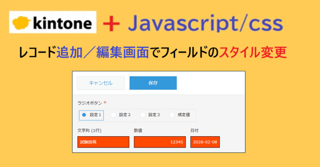Click the numeric field showing 12345
The image size is (320, 167).
coord(160,142)
